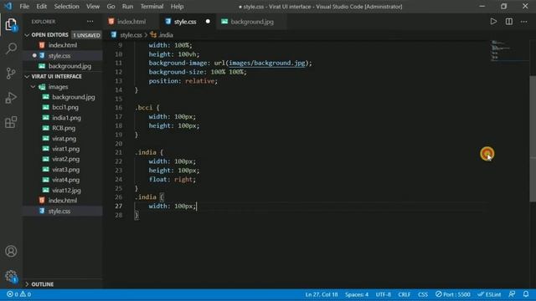The height and width of the screenshot is (301, 536).
Task: Open RCB.png file
Action: click(x=63, y=128)
